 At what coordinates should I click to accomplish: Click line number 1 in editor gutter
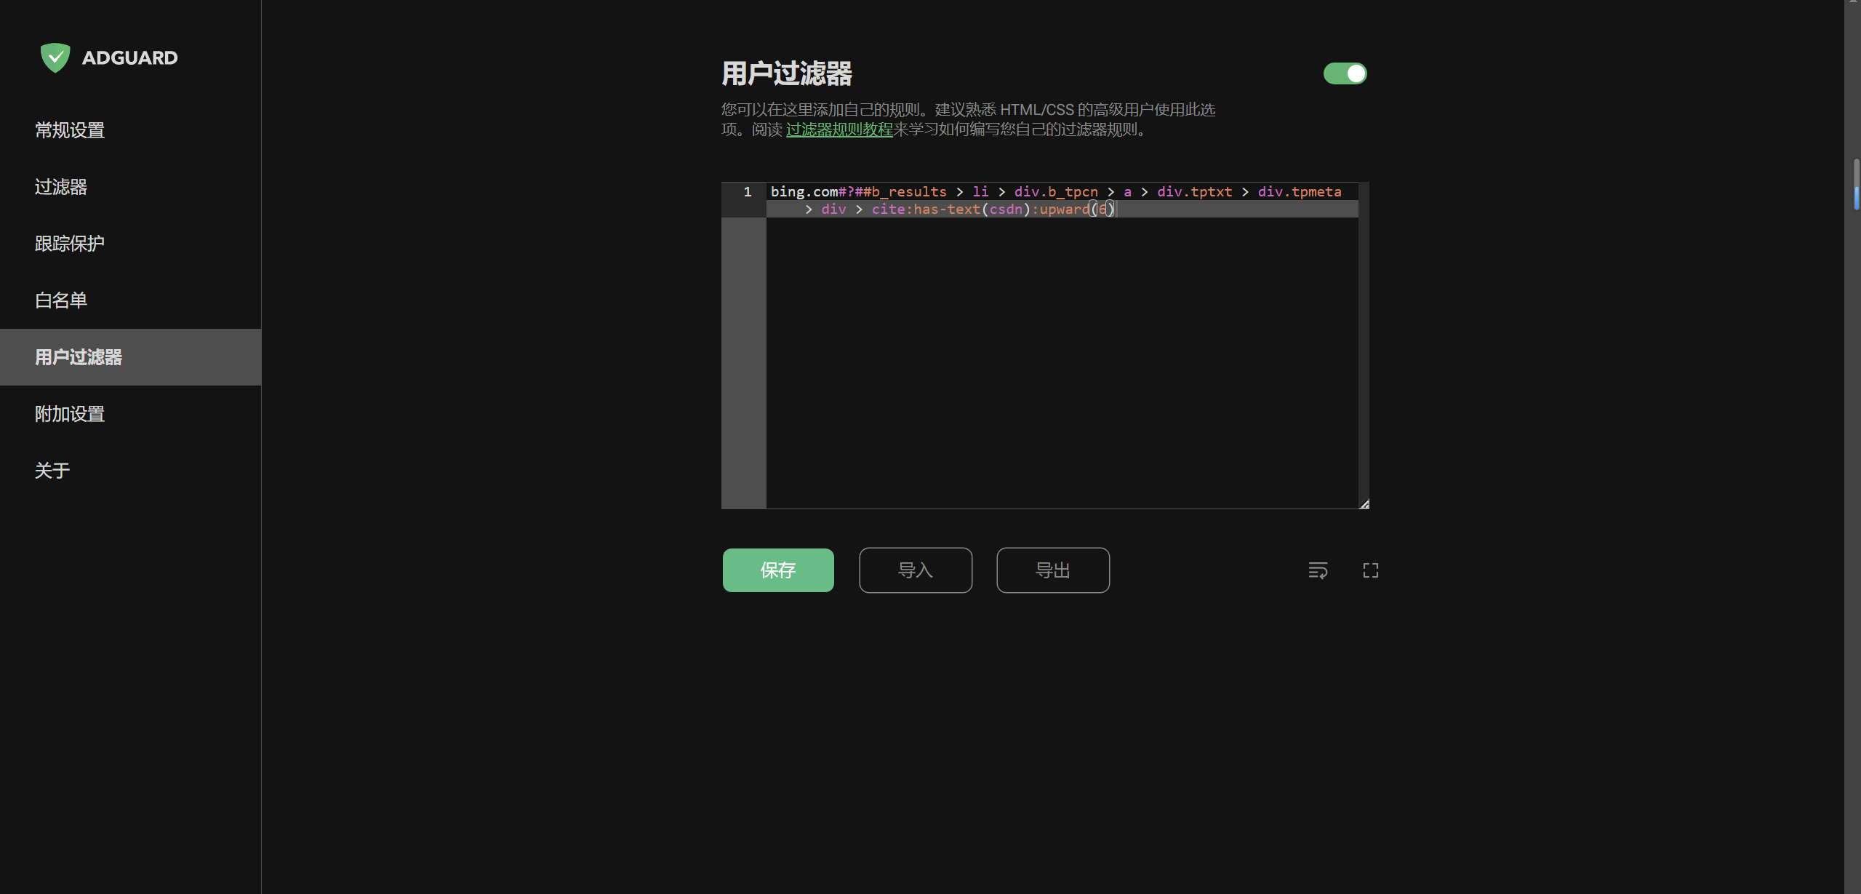click(x=747, y=192)
